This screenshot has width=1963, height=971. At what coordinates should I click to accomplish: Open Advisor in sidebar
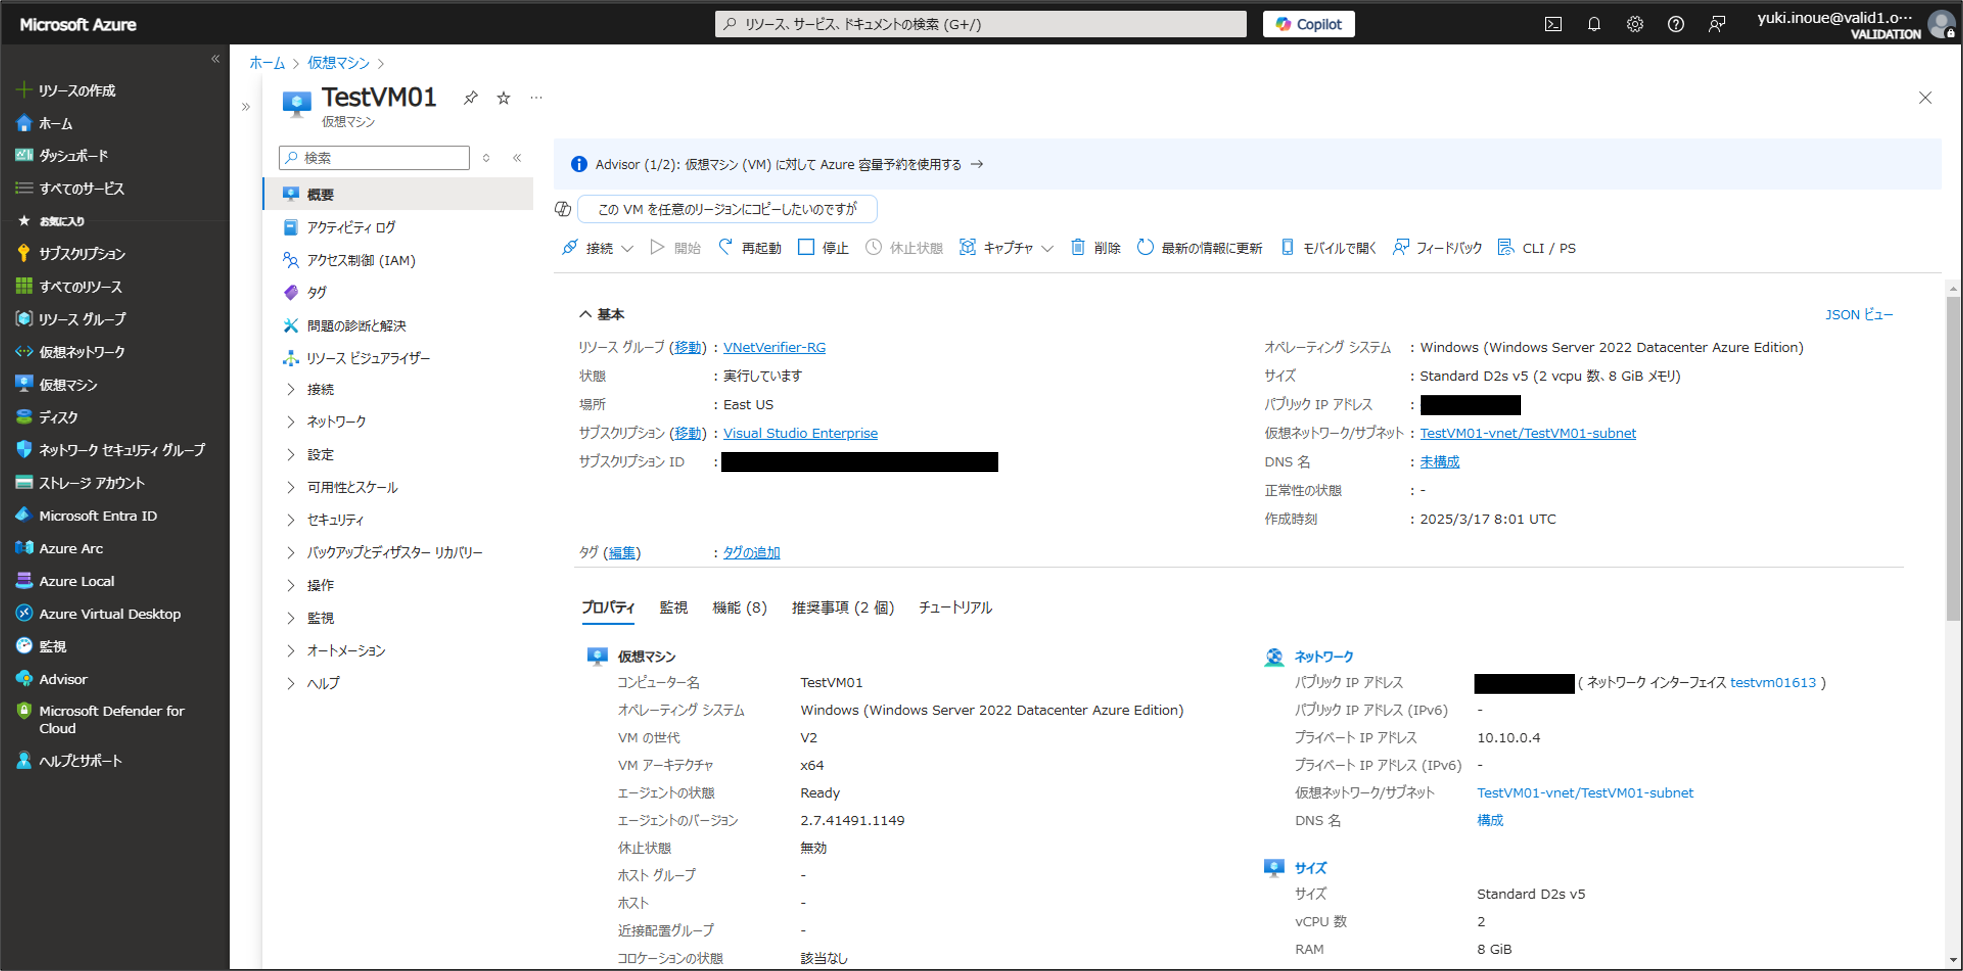click(51, 679)
